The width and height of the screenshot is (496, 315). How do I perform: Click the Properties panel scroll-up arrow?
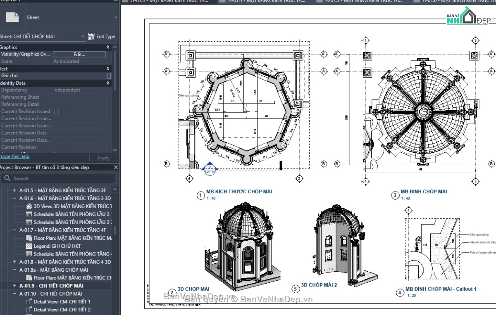(x=115, y=47)
